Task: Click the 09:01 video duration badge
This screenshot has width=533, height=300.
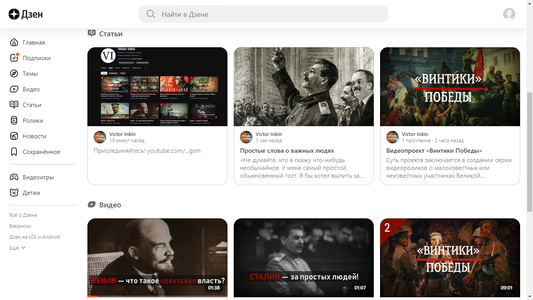Action: [x=506, y=288]
